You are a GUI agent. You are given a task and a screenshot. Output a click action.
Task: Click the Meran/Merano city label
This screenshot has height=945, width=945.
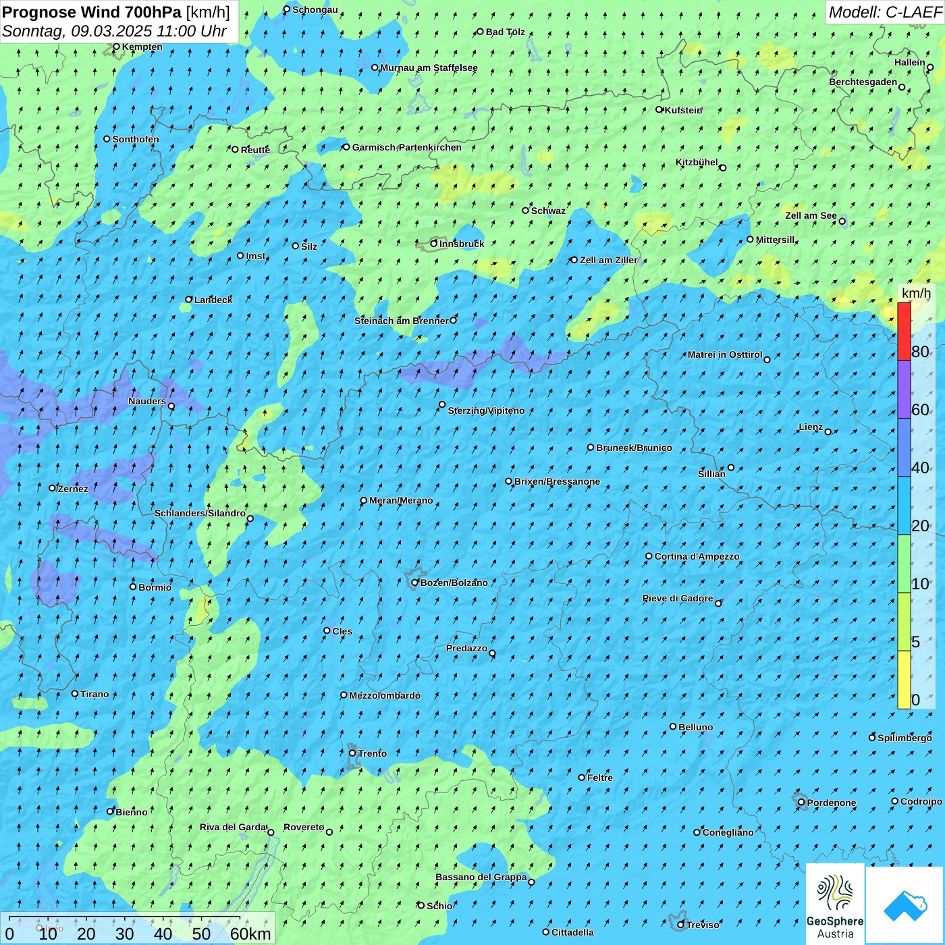401,500
